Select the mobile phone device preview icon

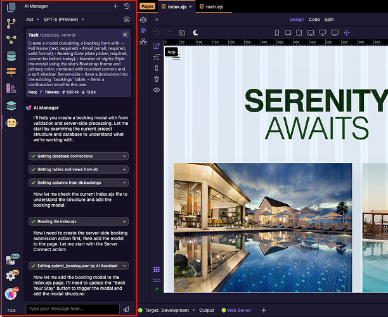click(x=278, y=32)
